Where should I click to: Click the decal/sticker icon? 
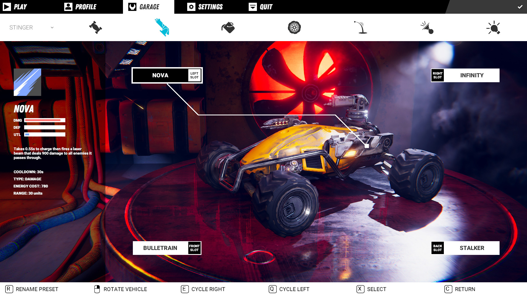coord(228,27)
